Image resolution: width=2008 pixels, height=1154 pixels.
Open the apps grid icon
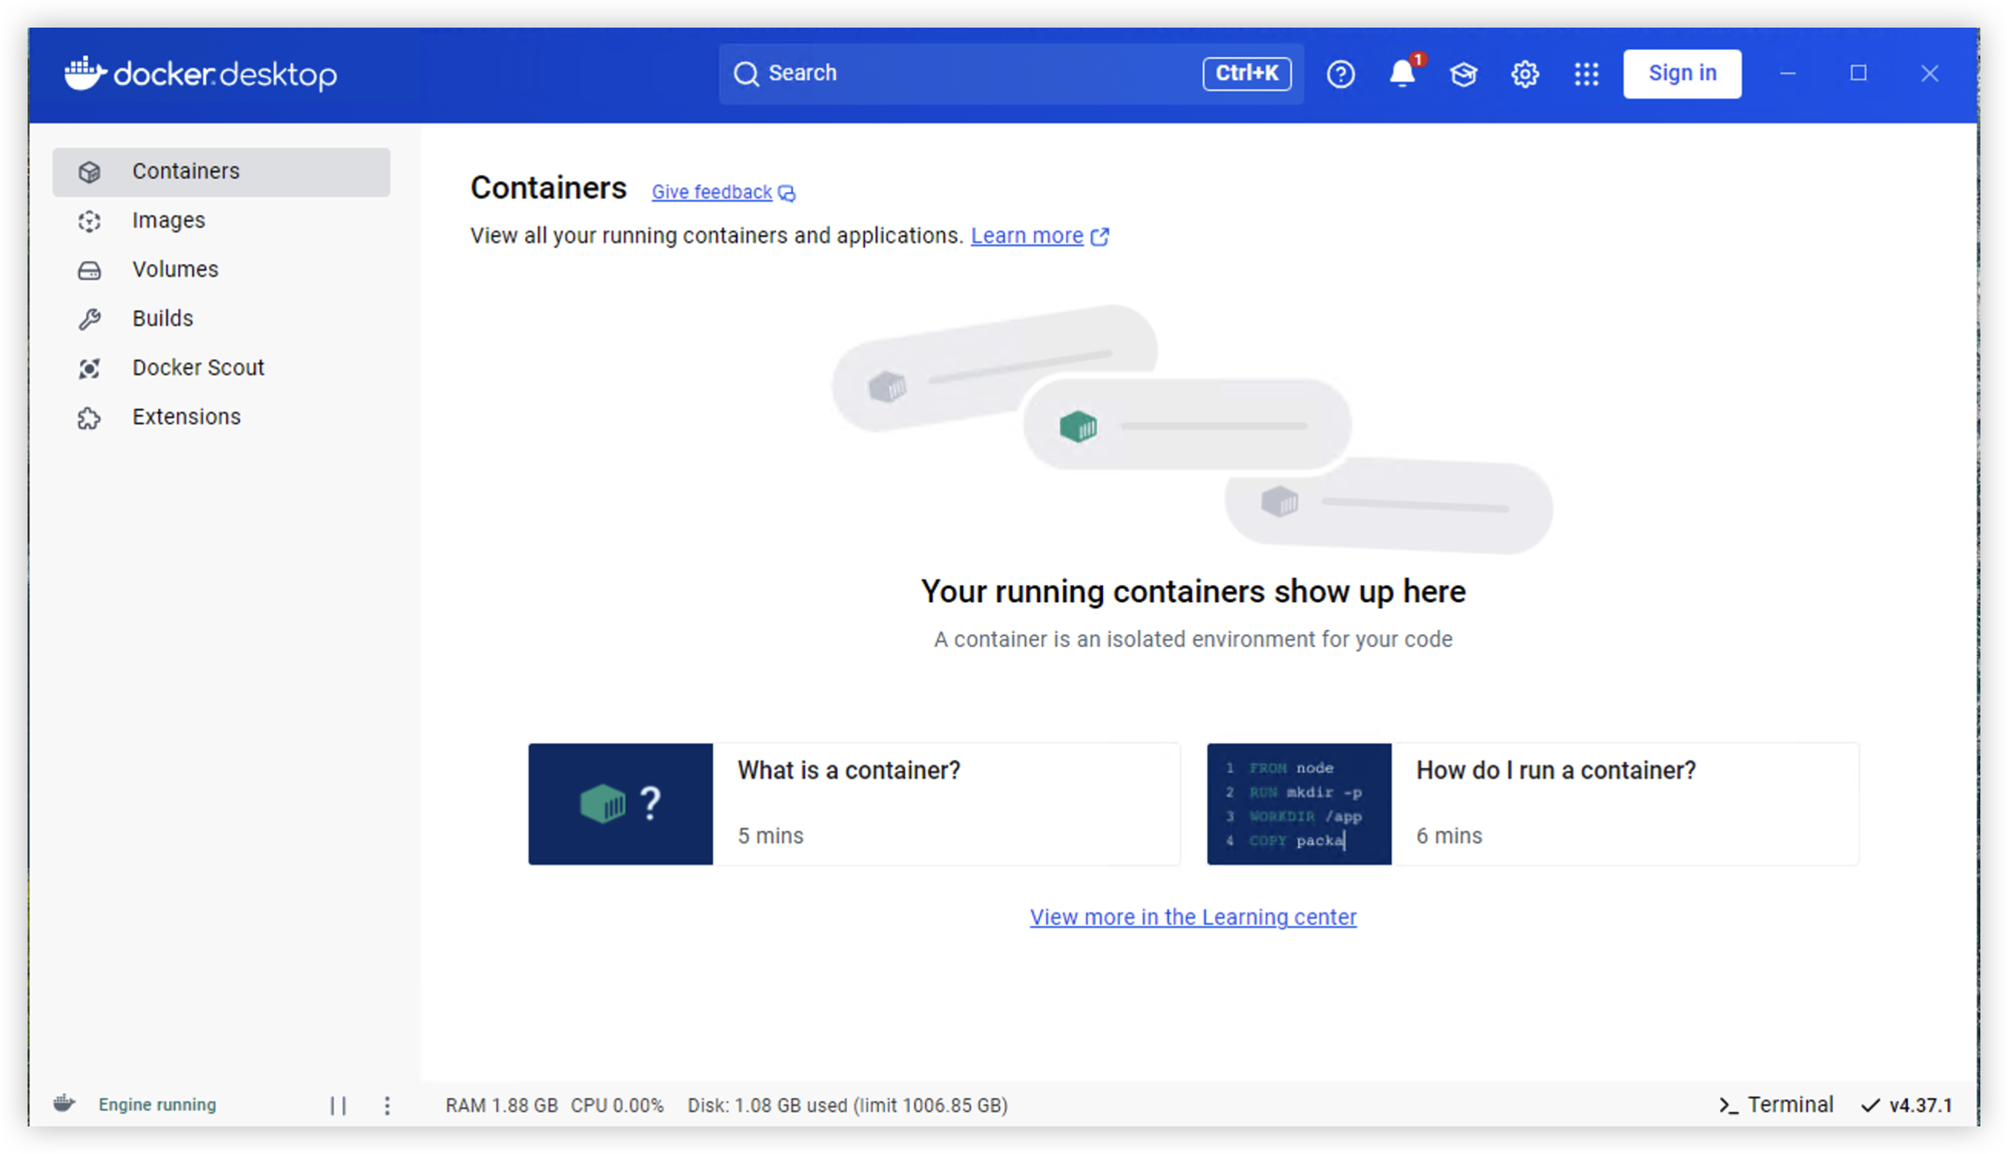pos(1587,74)
